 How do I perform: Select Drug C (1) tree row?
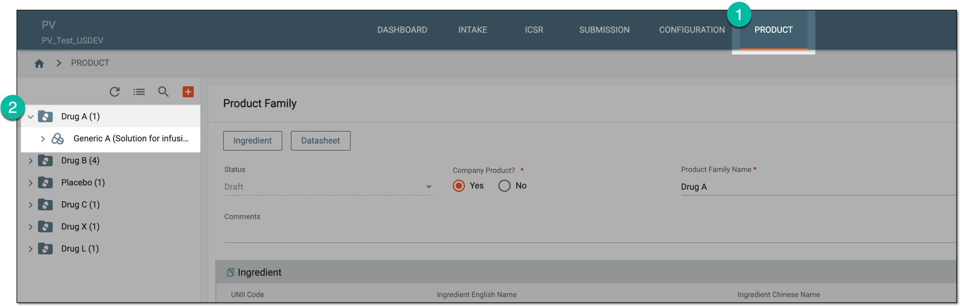111,204
